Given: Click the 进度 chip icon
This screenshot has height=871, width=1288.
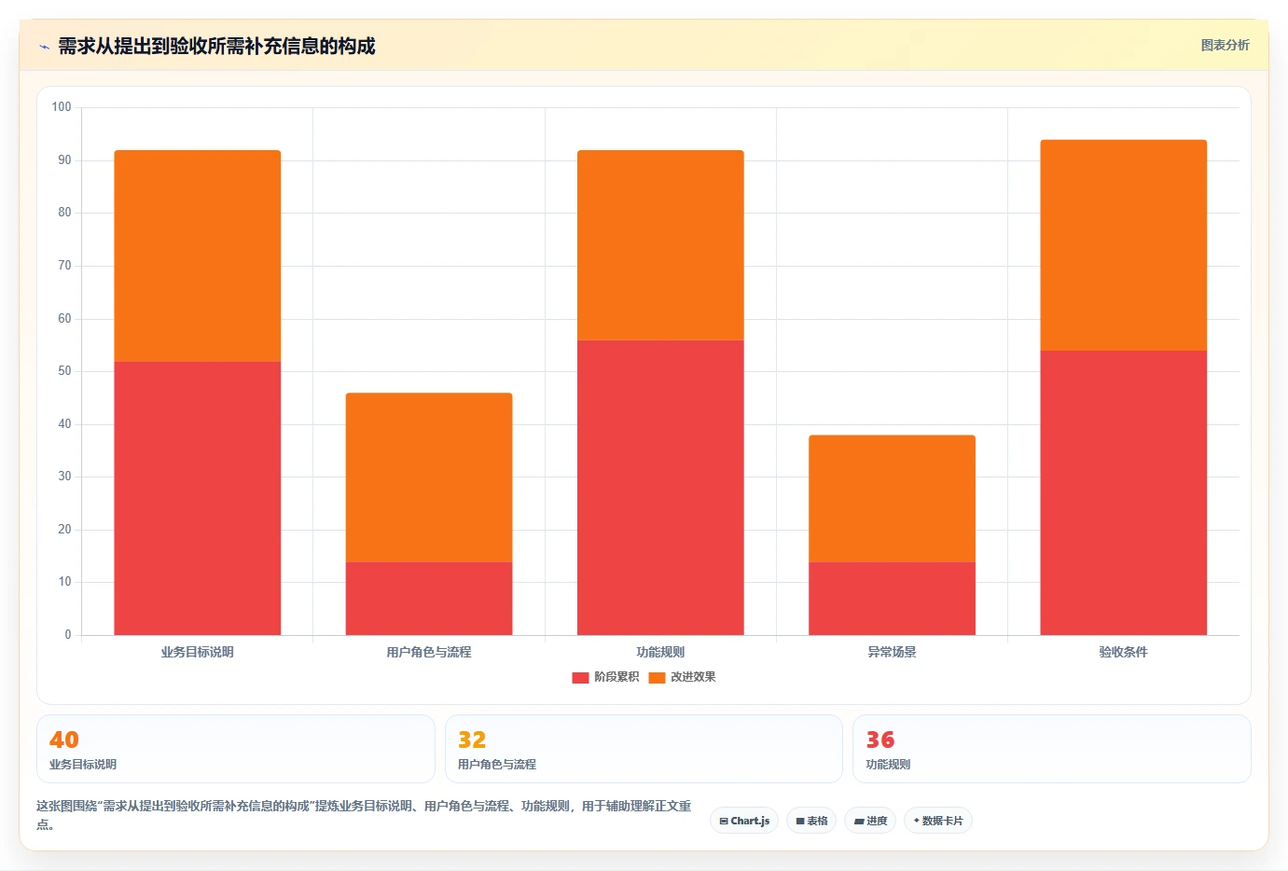Looking at the screenshot, I should [x=859, y=822].
